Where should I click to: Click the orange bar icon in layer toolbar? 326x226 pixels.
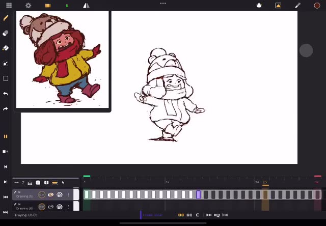pos(55,183)
